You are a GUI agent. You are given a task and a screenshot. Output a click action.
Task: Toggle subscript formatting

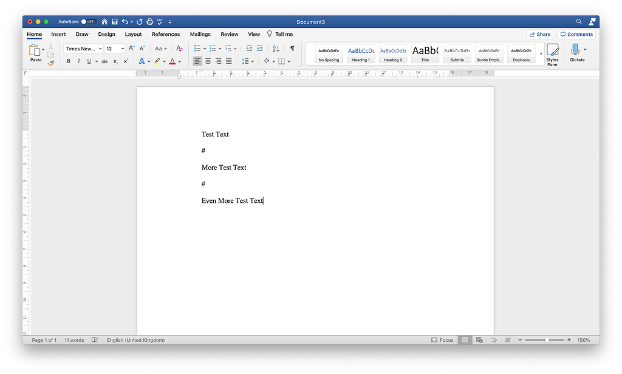pyautogui.click(x=115, y=61)
